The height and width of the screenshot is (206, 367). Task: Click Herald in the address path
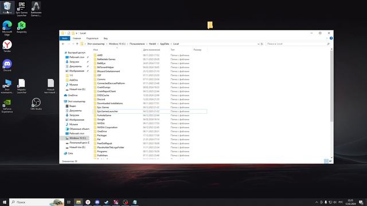pyautogui.click(x=153, y=44)
